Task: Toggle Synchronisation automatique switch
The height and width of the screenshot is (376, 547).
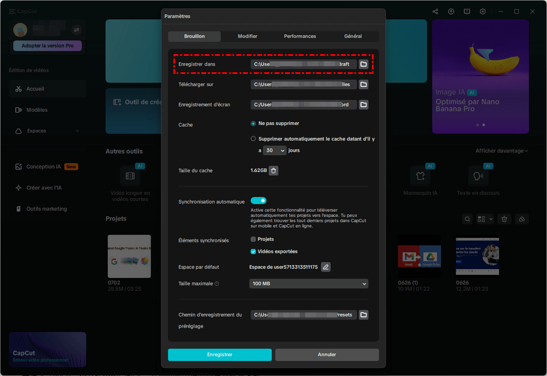Action: [x=258, y=201]
